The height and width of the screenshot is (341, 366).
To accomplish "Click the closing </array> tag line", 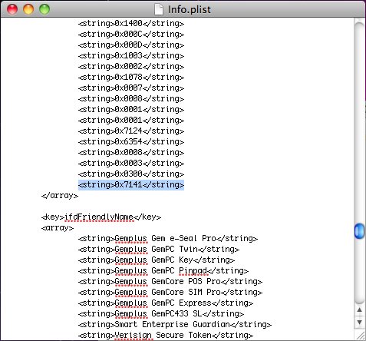I will click(60, 196).
